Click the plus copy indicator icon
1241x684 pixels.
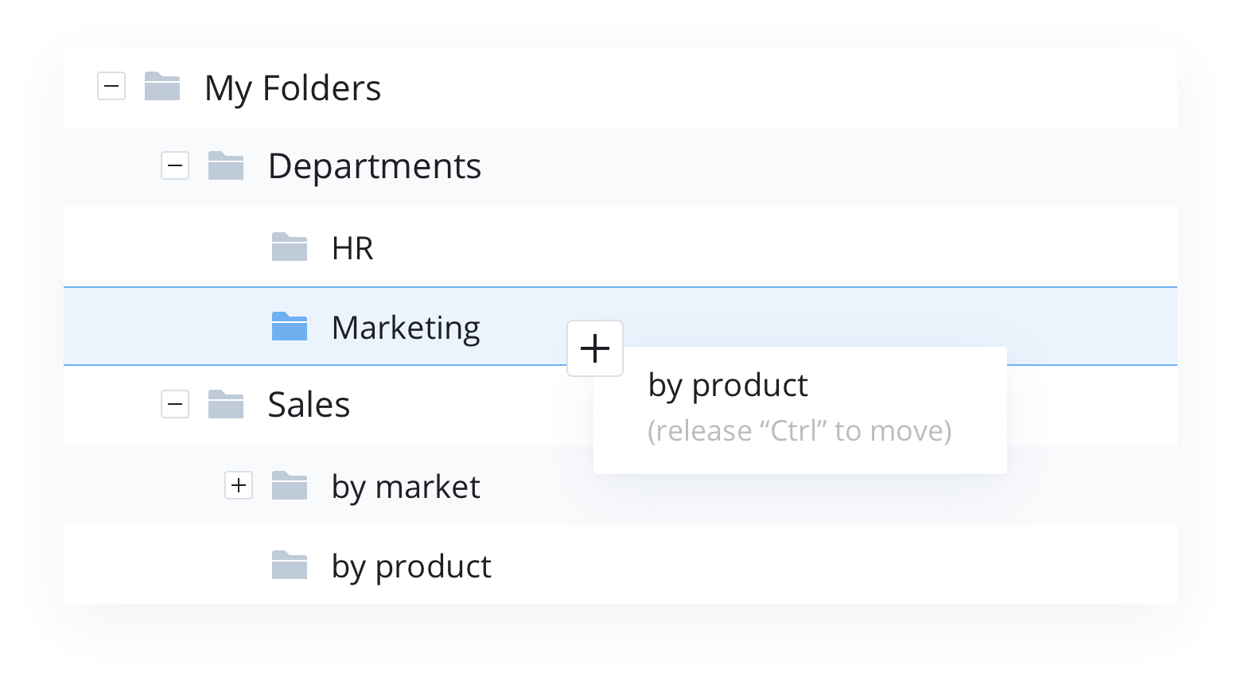click(595, 348)
